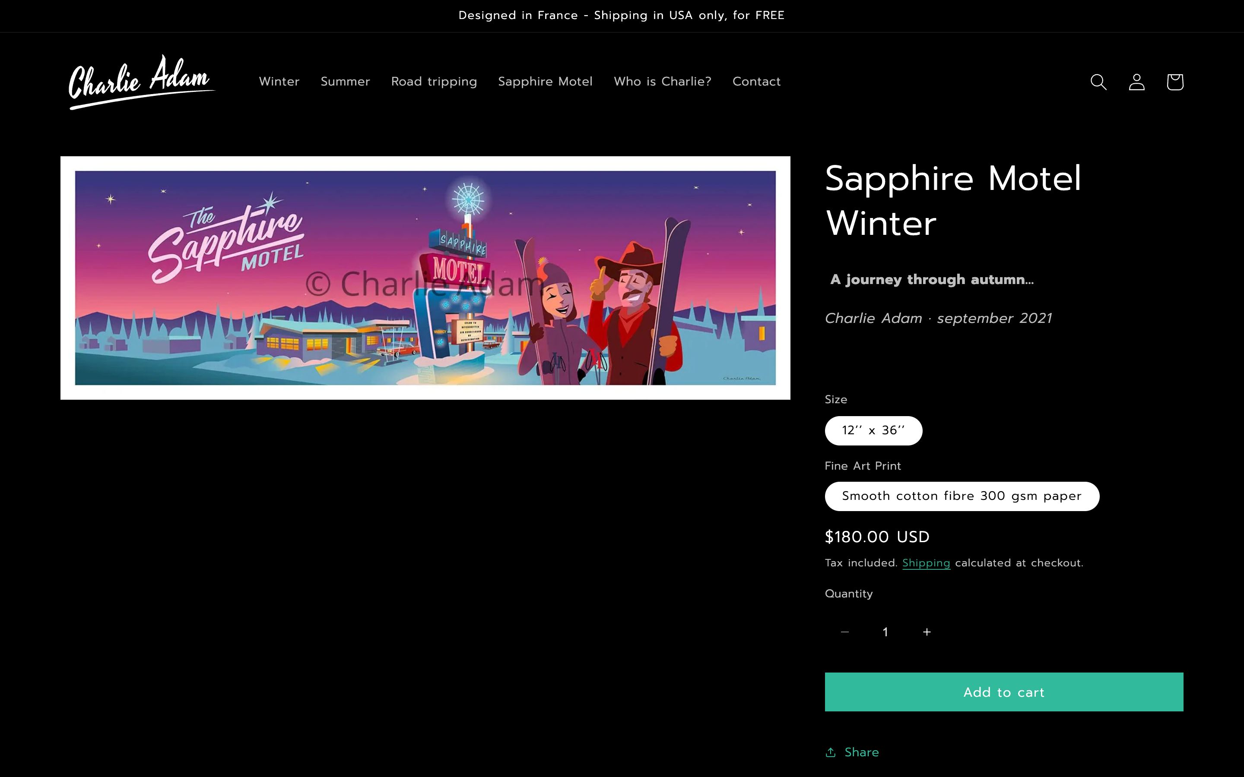Increase quantity with the plus icon
Viewport: 1244px width, 777px height.
(x=927, y=632)
